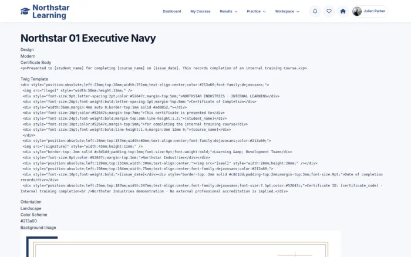Image resolution: width=411 pixels, height=257 pixels.
Task: Click the Color Scheme label
Action: pos(34,215)
